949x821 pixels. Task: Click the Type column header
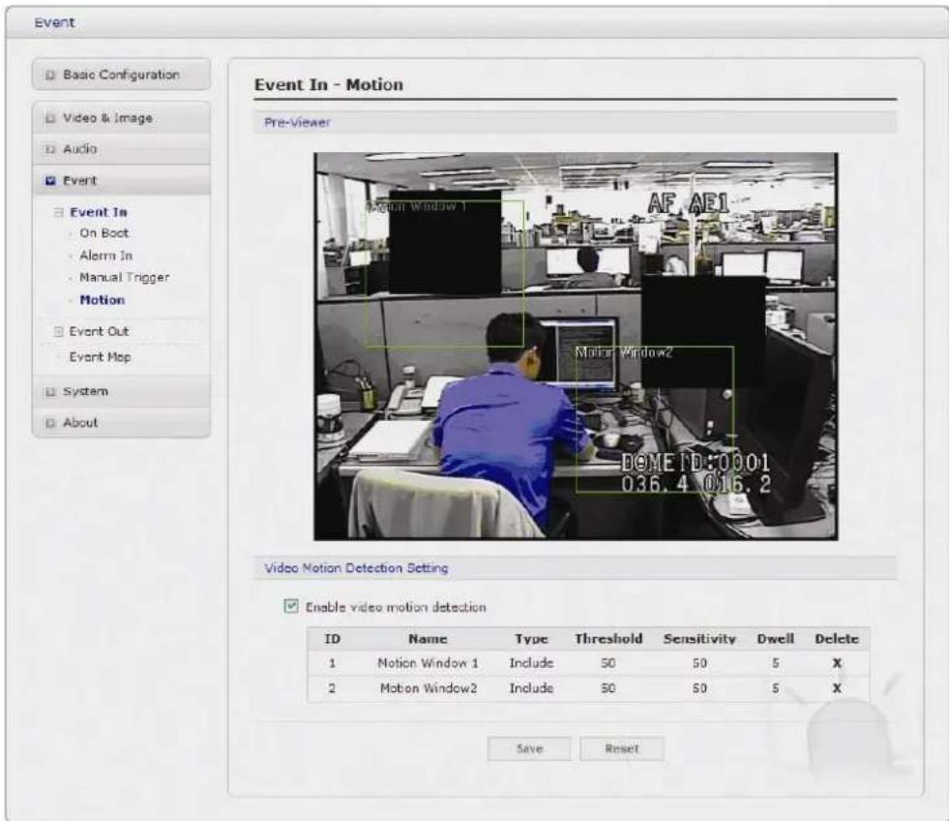click(x=531, y=639)
